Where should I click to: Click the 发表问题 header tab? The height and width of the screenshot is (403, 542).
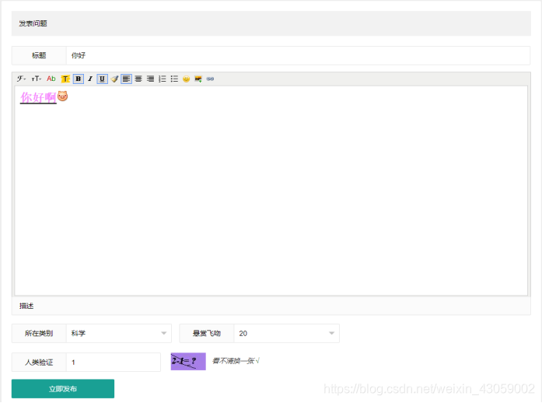pos(33,23)
